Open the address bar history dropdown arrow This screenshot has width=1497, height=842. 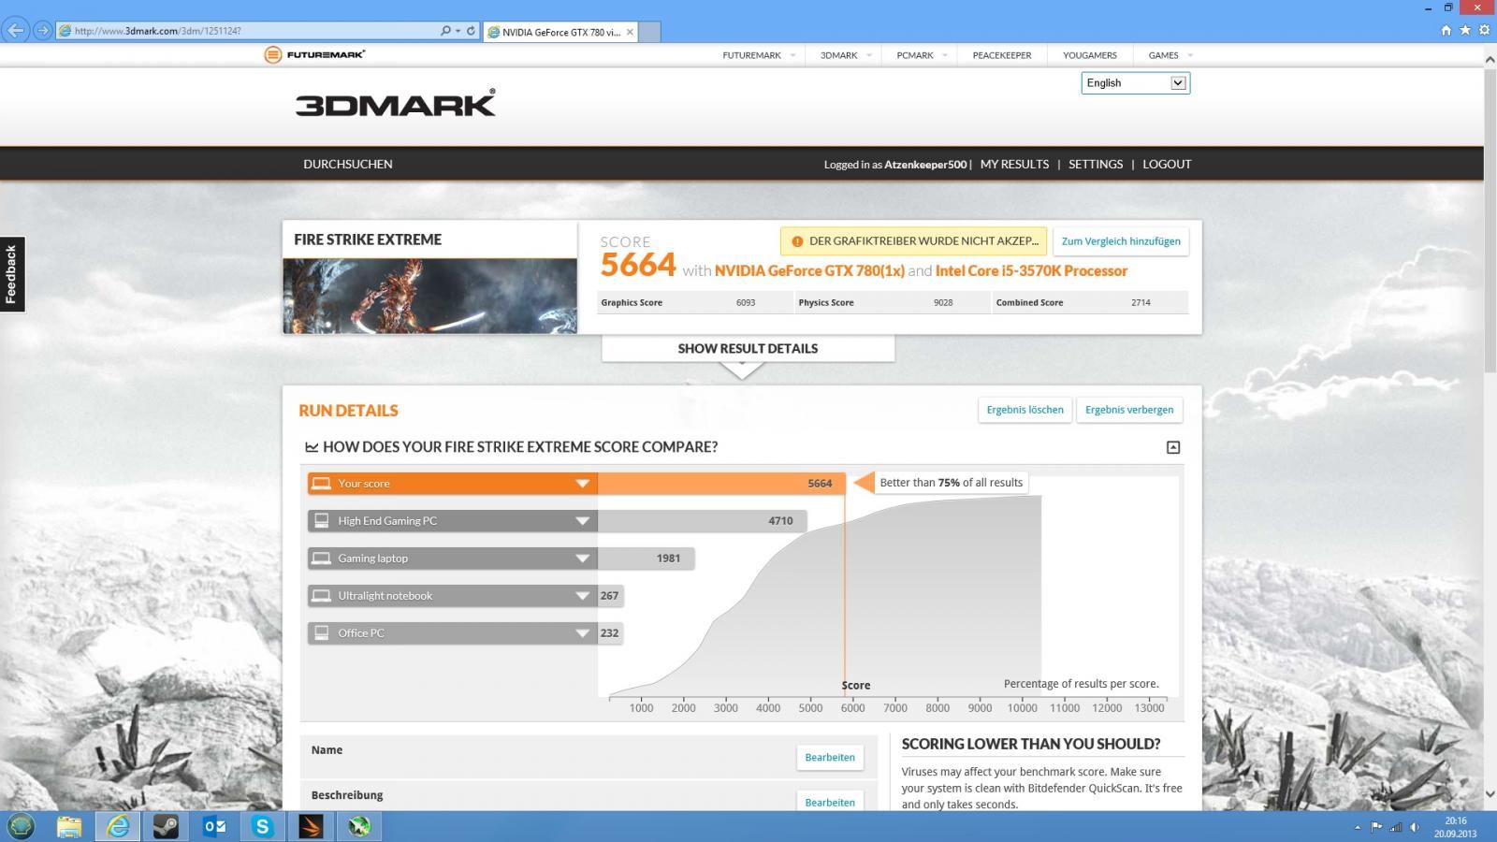pos(458,31)
